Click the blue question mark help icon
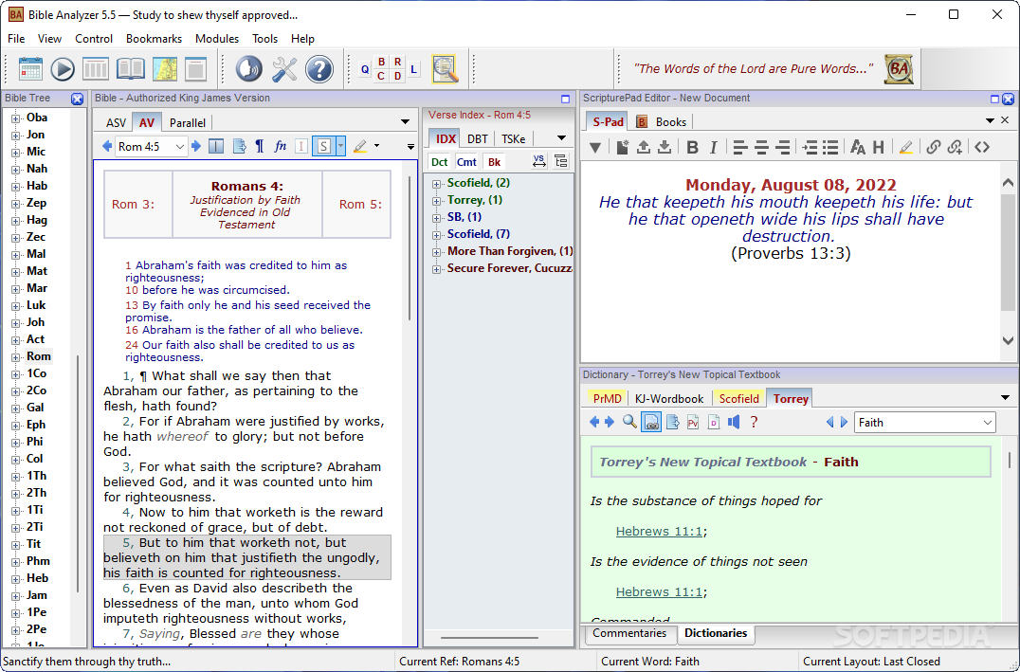Viewport: 1020px width, 672px height. [319, 69]
